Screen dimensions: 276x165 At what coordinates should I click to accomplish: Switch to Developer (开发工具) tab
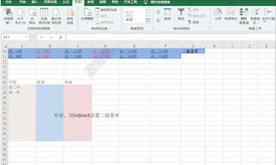point(130,2)
